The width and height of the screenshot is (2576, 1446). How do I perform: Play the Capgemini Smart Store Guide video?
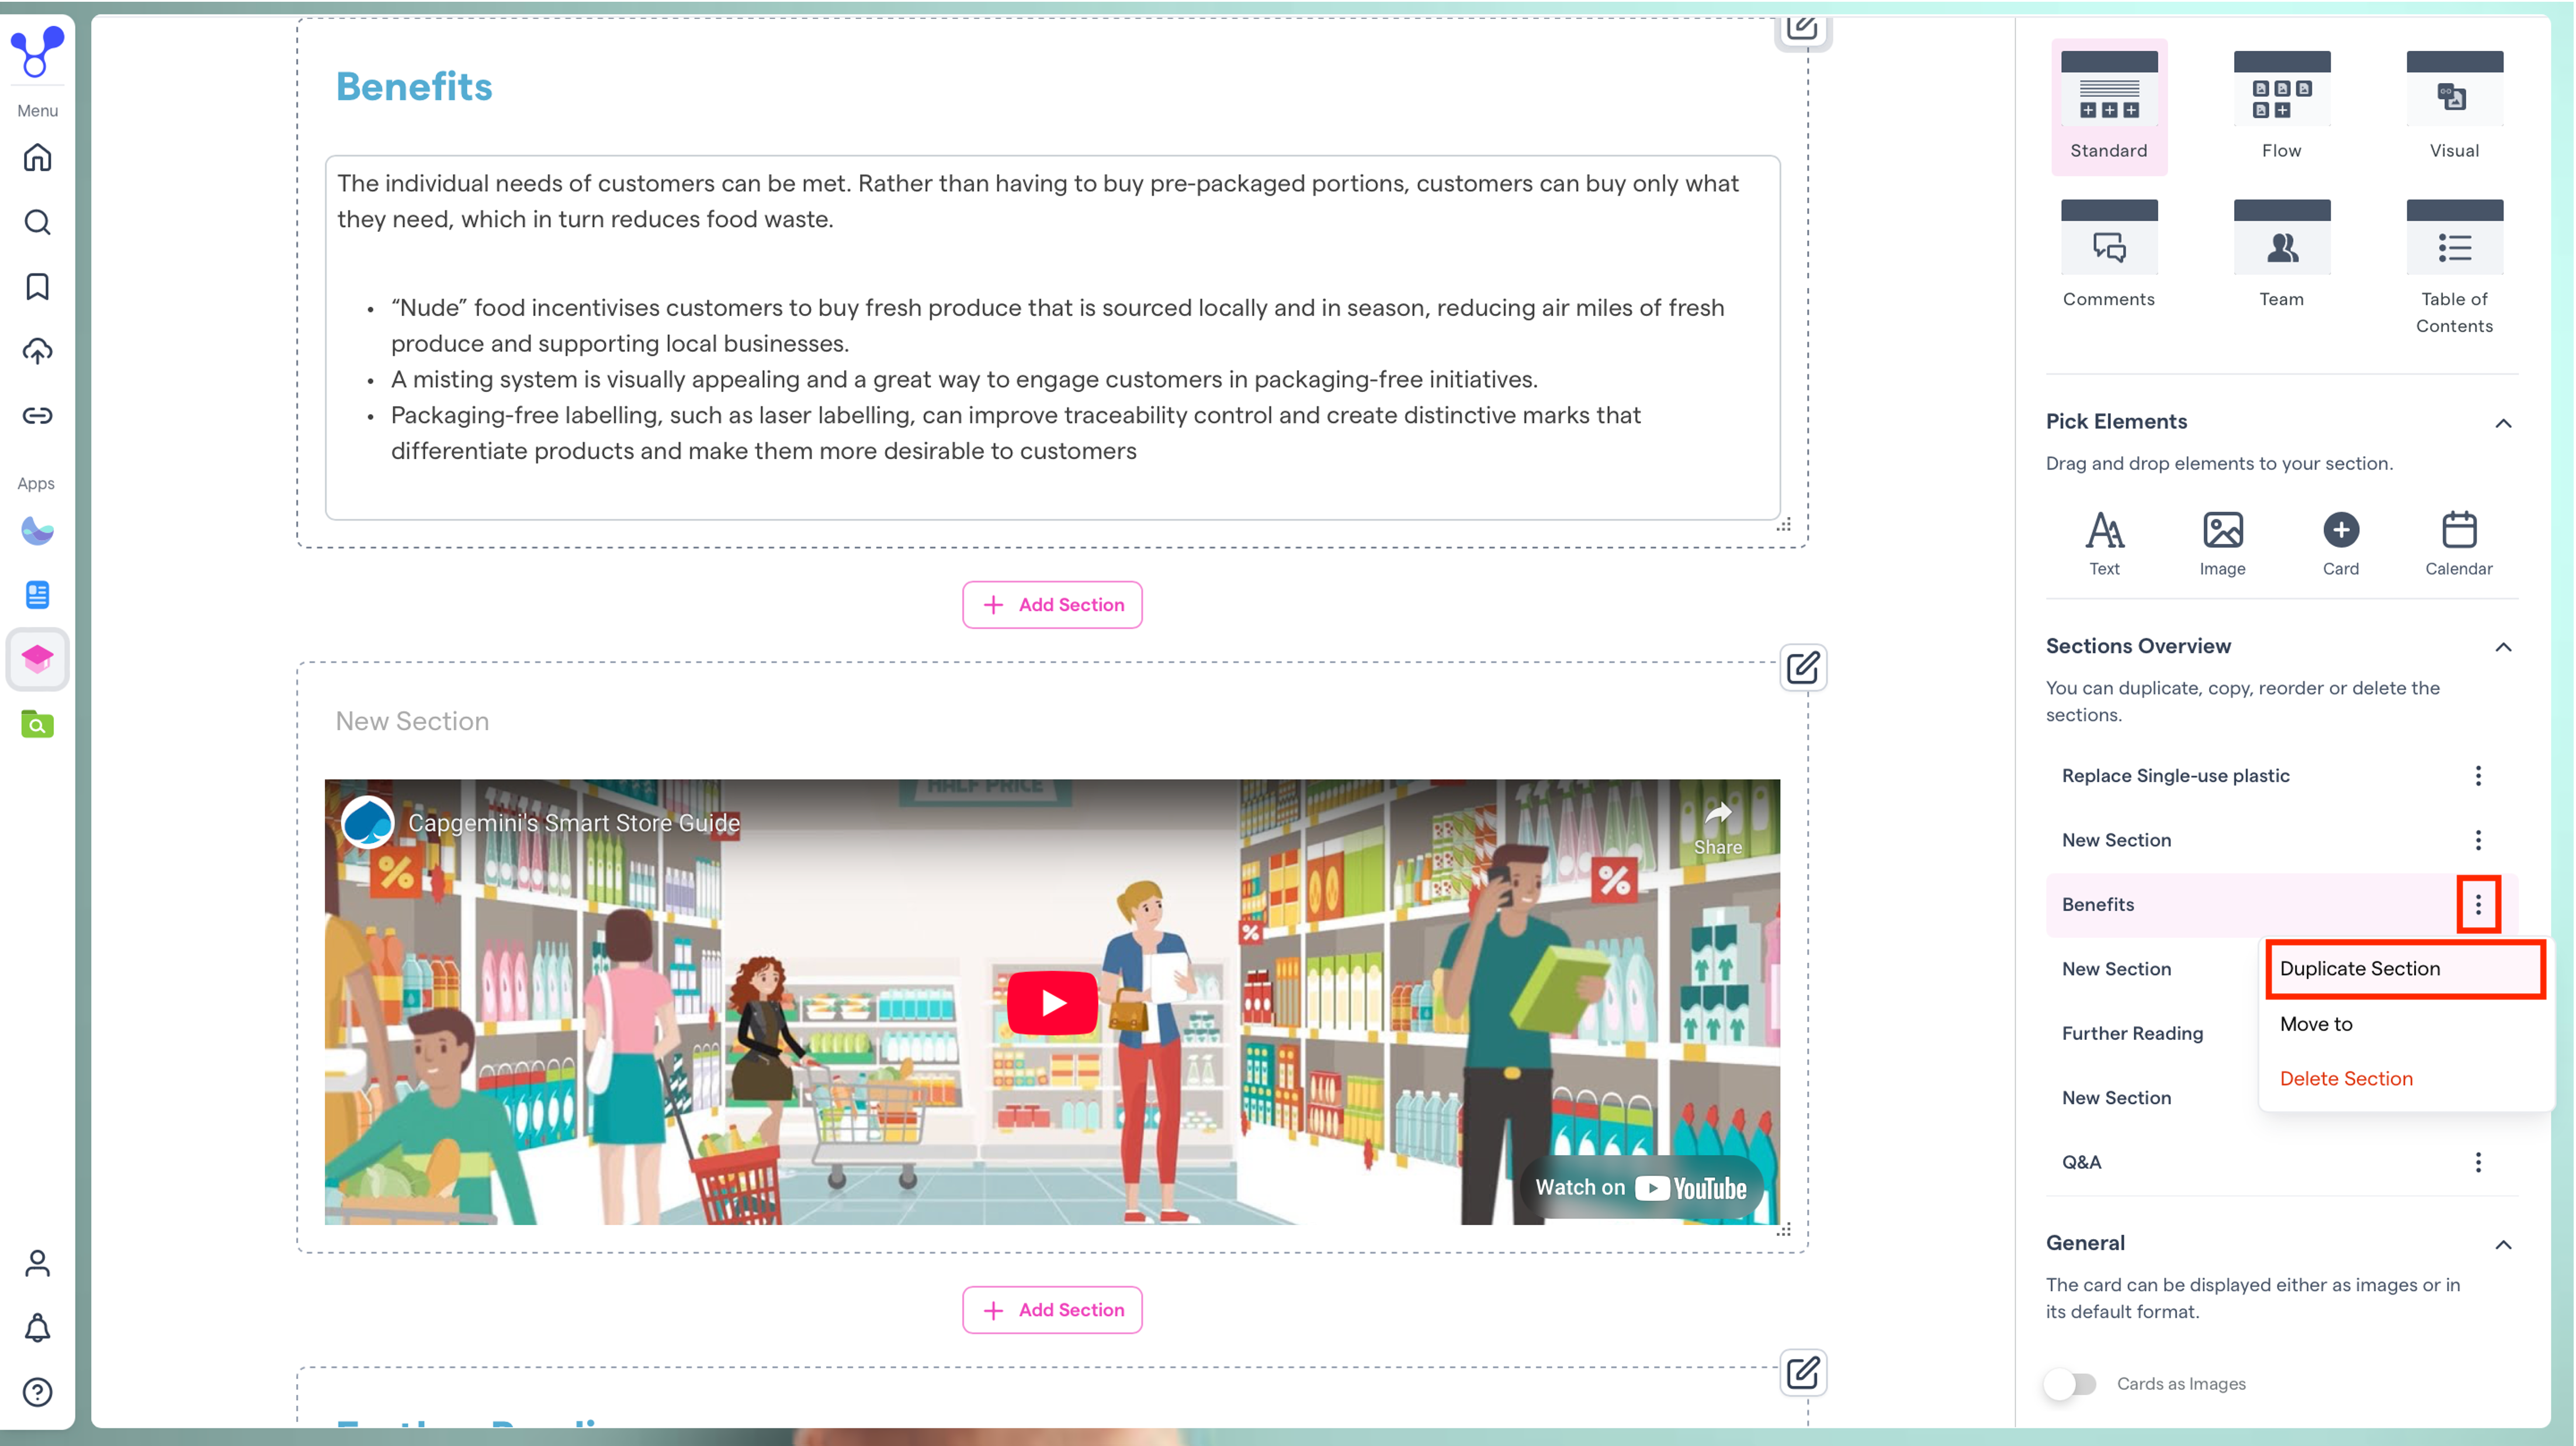(x=1052, y=1002)
